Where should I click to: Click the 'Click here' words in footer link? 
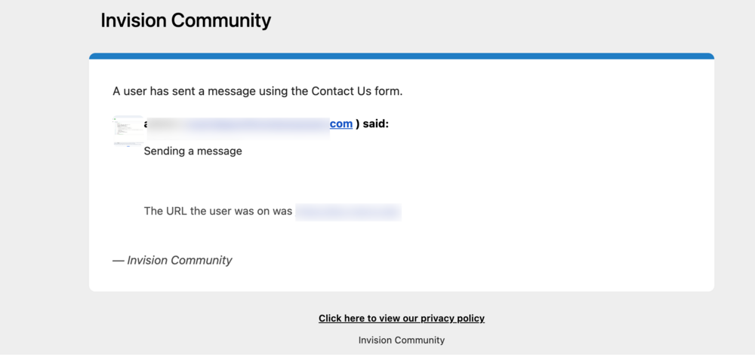[x=341, y=318]
